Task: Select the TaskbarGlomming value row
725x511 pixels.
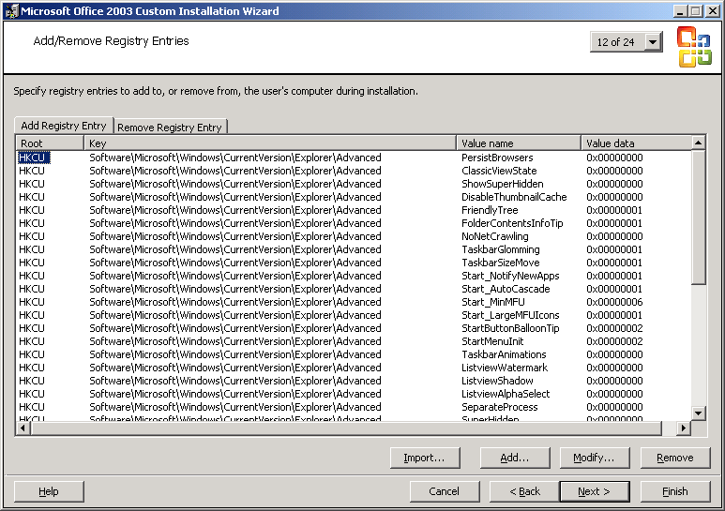Action: 501,249
